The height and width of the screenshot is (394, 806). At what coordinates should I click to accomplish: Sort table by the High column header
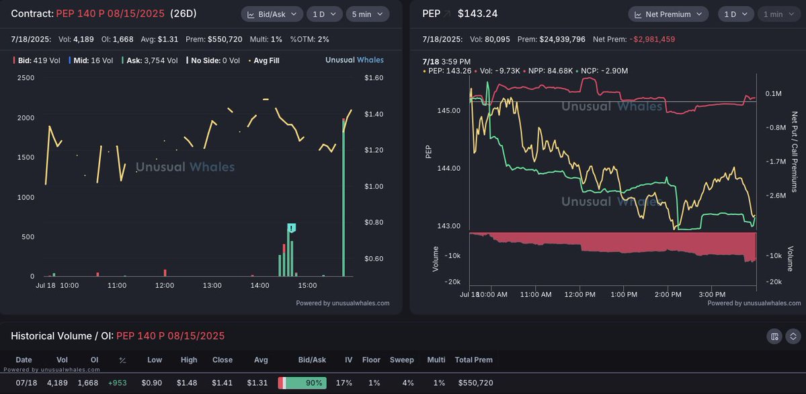[189, 360]
